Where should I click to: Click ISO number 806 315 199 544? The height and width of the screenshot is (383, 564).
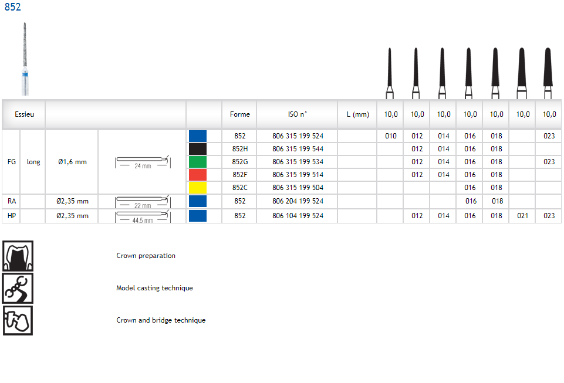(x=298, y=149)
